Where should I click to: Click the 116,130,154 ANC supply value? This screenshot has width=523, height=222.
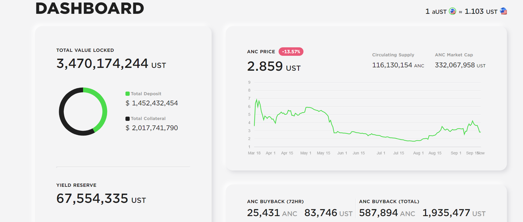pos(398,65)
